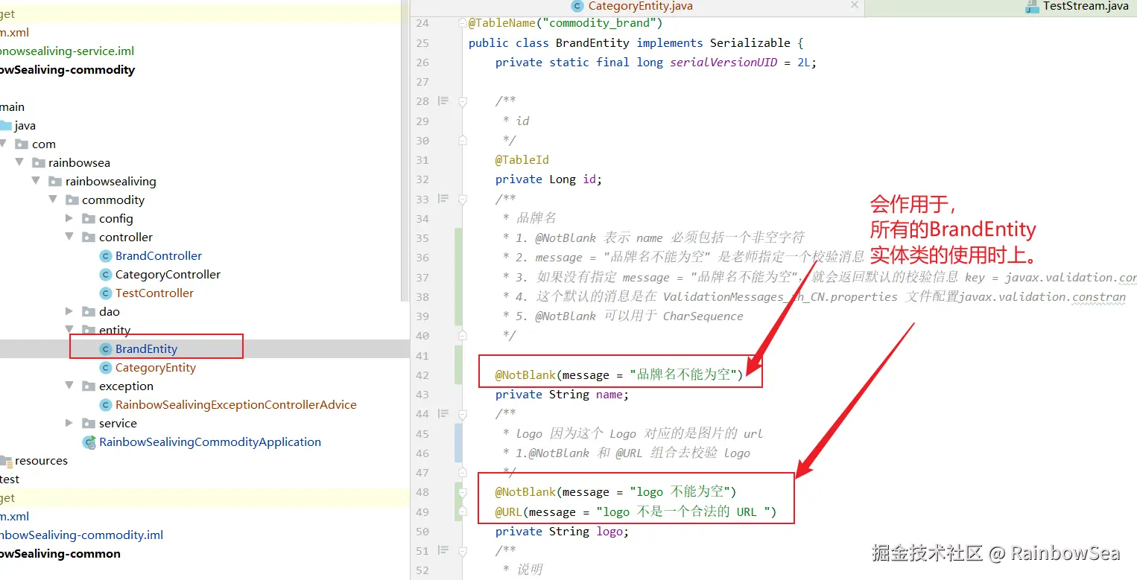1137x580 pixels.
Task: Open TestController class file
Action: coord(154,293)
